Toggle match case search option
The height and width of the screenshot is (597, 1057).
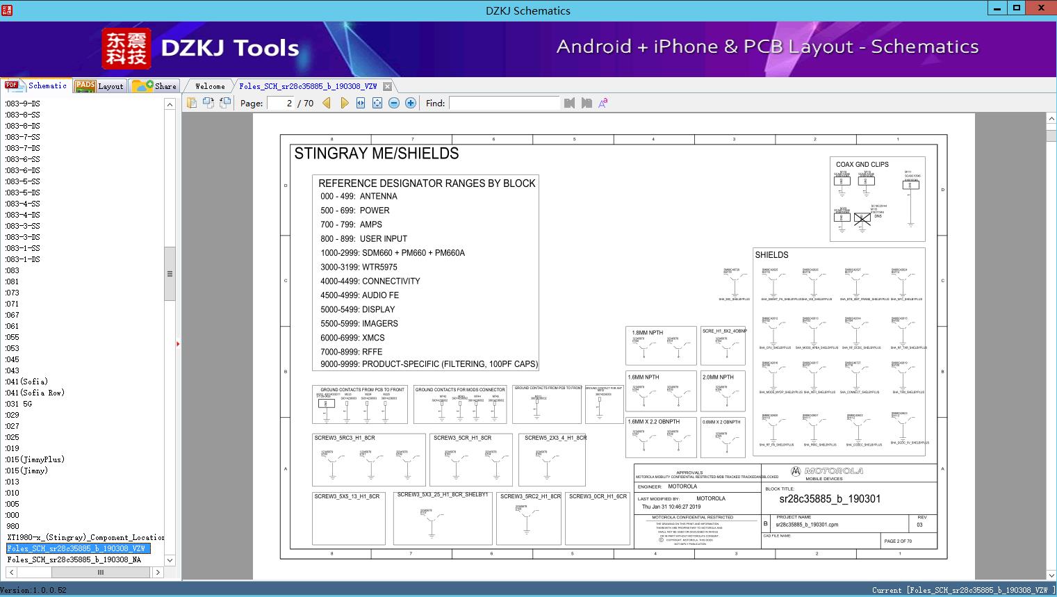(603, 103)
